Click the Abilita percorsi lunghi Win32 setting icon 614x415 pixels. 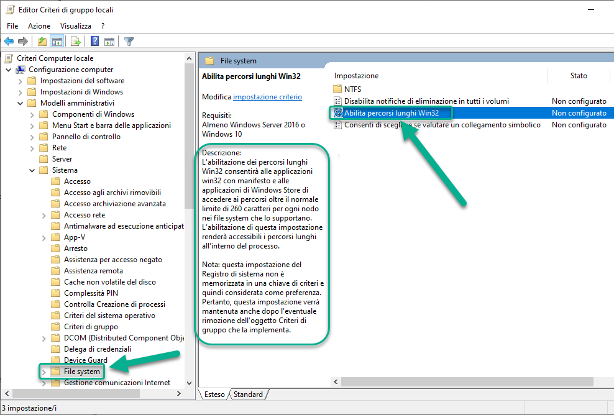(337, 112)
